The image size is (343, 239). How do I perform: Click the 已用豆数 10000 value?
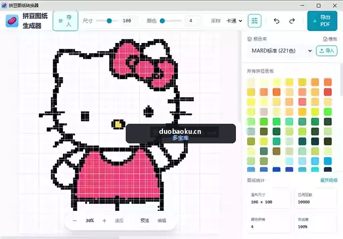coord(304,202)
